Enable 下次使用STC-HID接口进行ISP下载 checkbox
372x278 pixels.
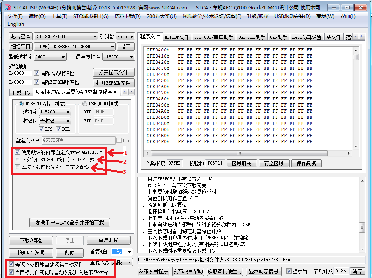point(17,159)
